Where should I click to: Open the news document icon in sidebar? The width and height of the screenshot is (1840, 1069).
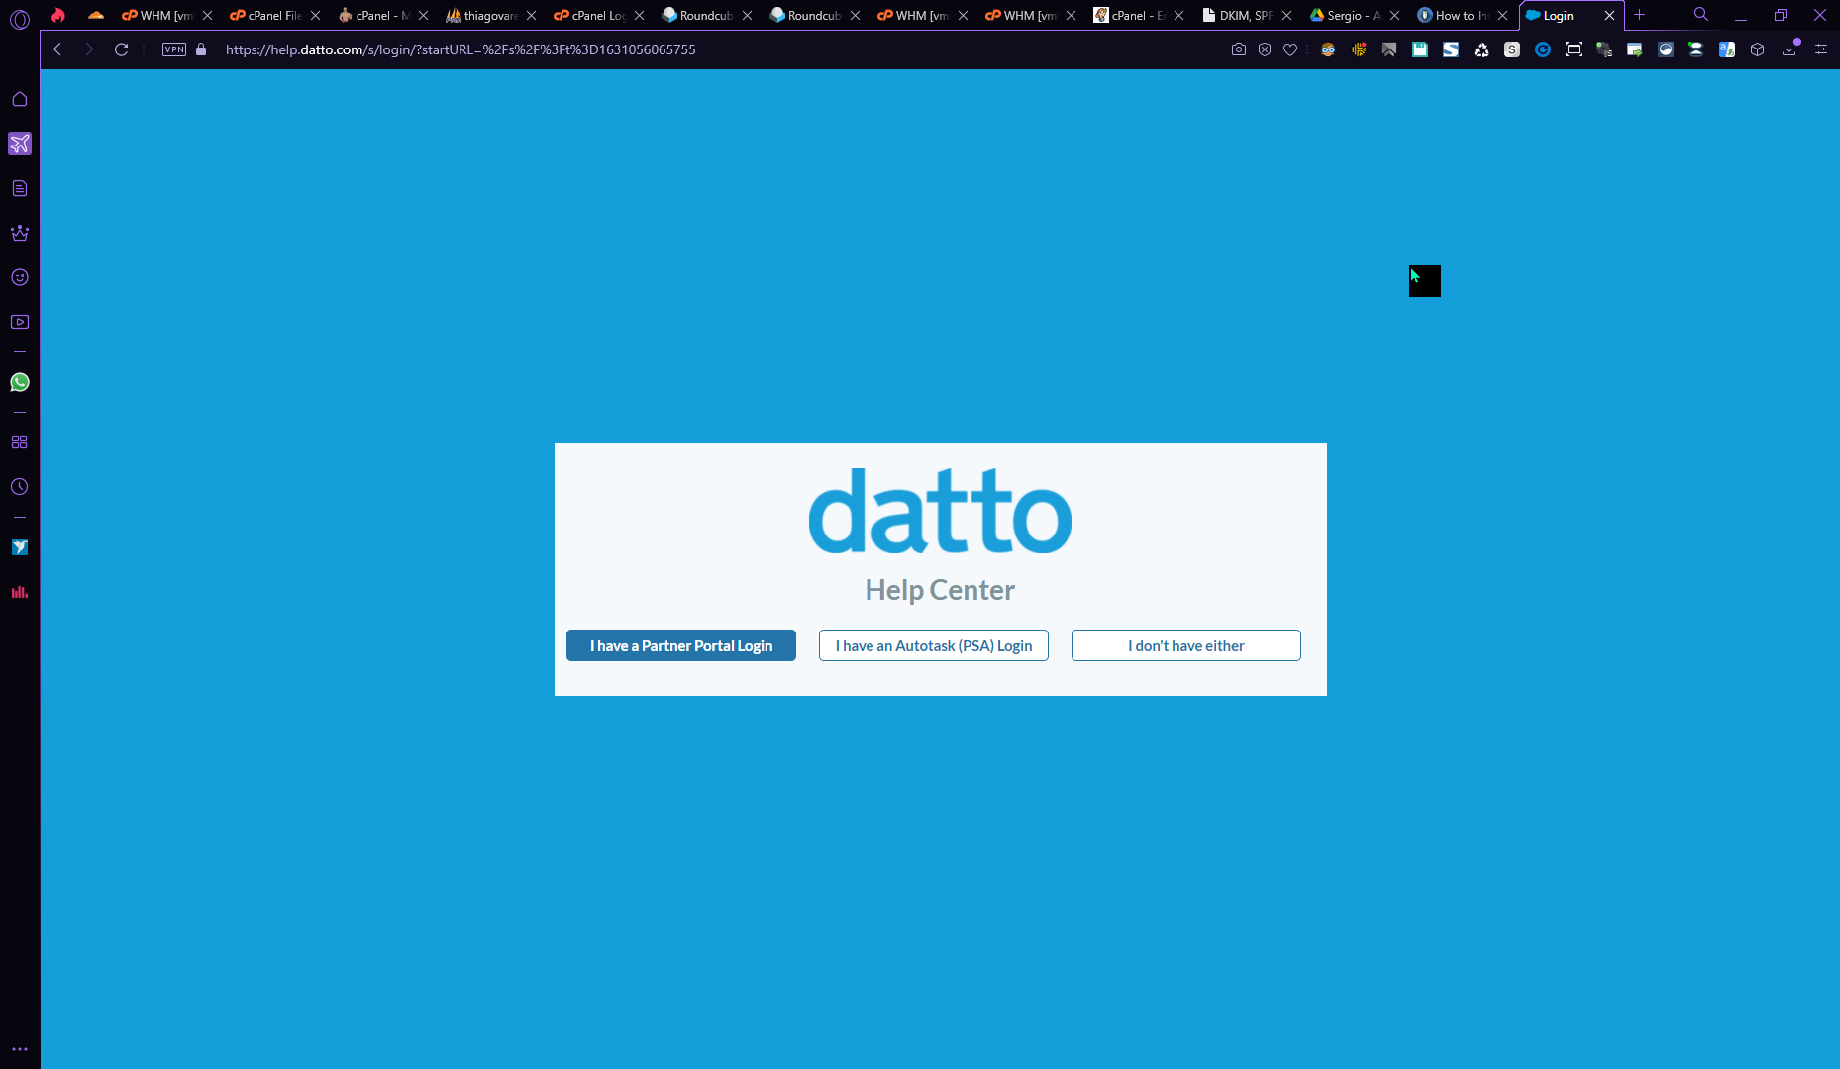pos(20,188)
